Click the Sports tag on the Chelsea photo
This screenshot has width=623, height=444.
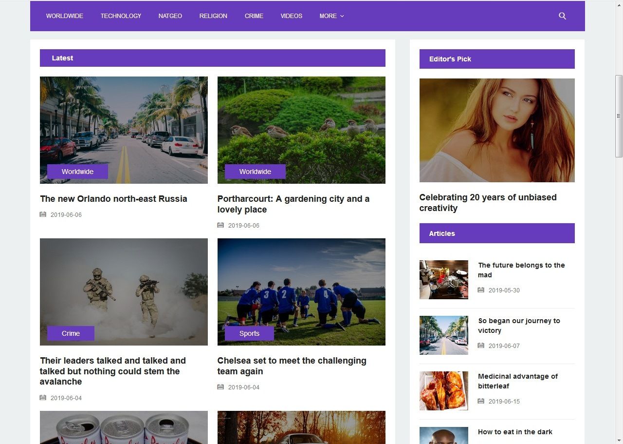[249, 333]
